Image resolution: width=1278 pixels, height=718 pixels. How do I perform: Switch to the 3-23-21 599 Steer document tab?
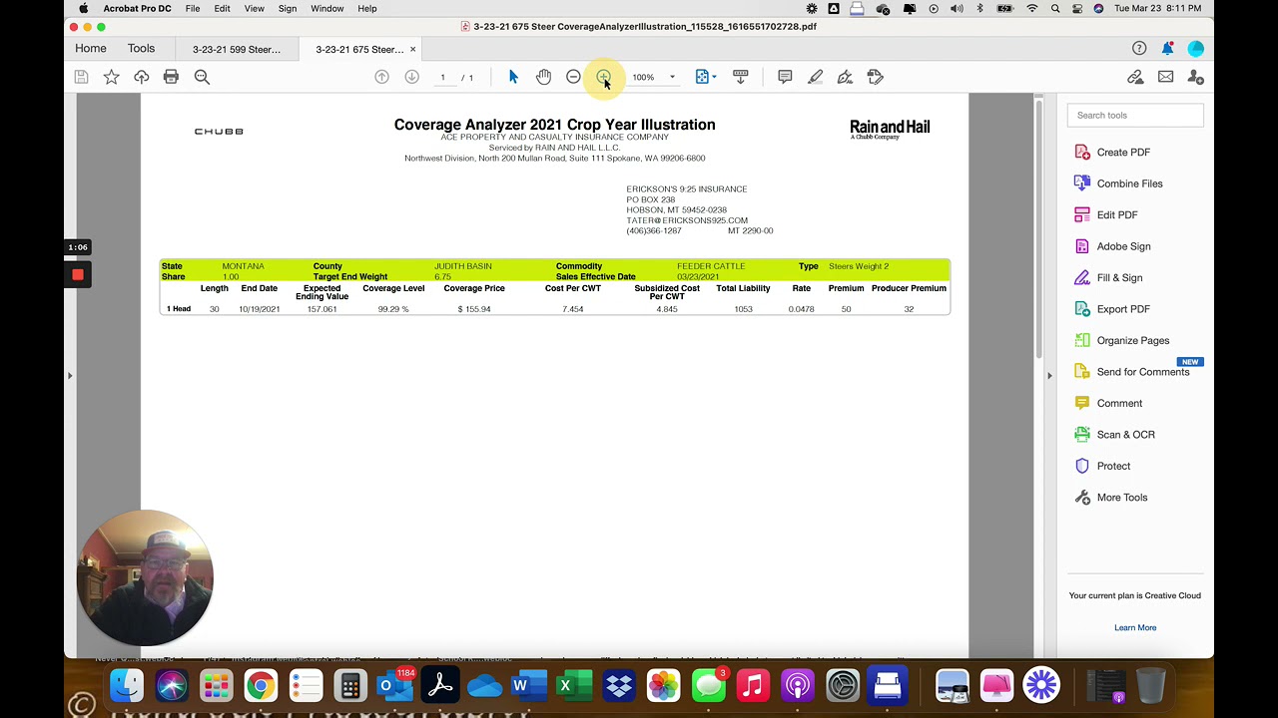coord(237,49)
